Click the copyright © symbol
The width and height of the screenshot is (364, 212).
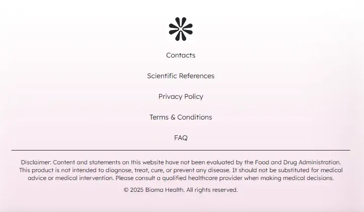click(x=126, y=190)
